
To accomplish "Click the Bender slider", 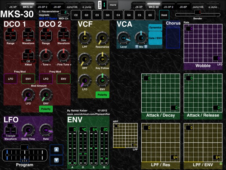I will tap(198, 15).
